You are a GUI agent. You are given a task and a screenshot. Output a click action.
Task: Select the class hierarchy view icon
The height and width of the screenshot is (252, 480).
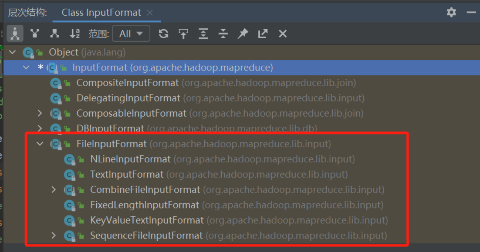(15, 34)
